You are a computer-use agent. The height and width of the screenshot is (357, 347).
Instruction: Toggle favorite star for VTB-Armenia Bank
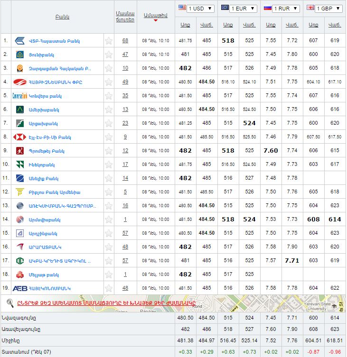109,41
